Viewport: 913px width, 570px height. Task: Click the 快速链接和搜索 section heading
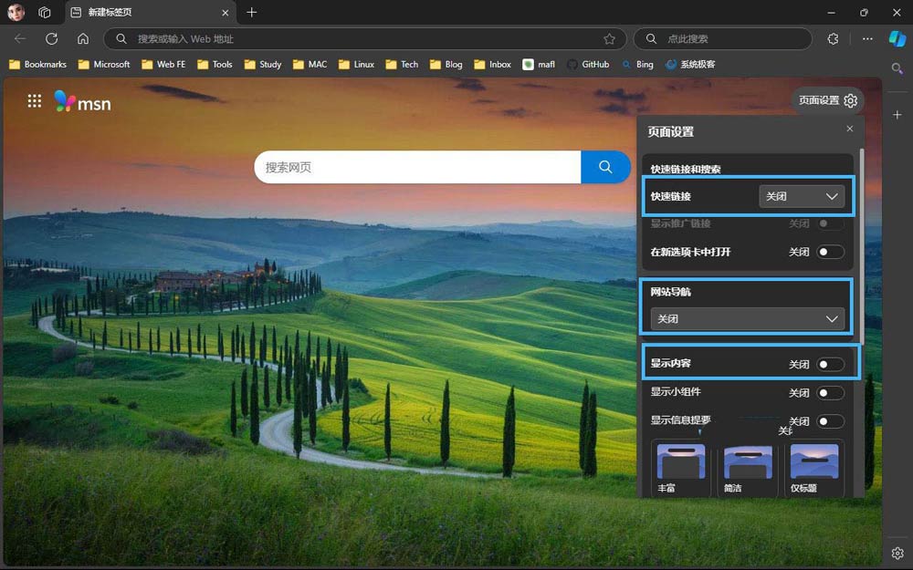686,170
